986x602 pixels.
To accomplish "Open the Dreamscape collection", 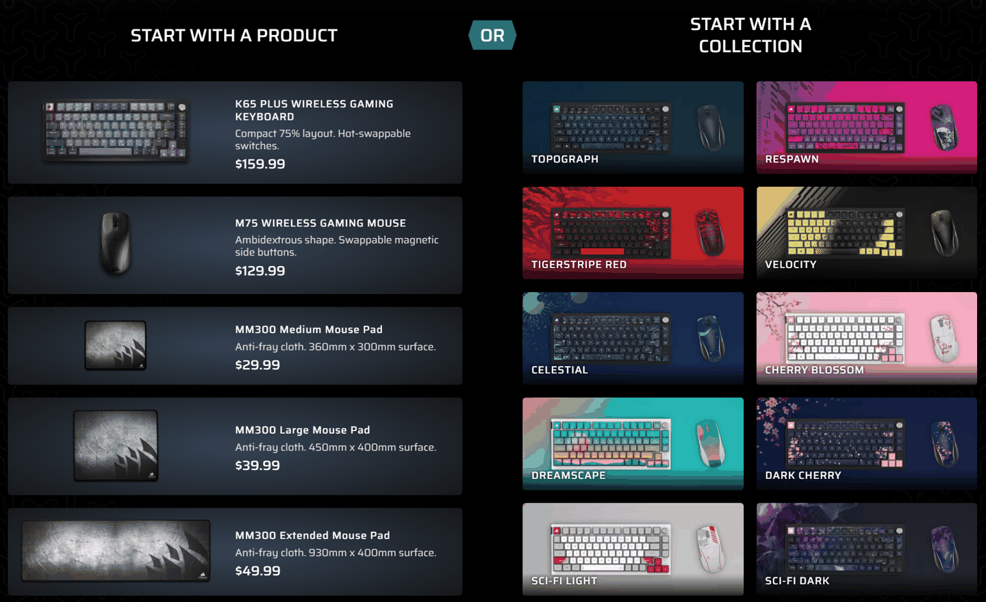I will [633, 443].
